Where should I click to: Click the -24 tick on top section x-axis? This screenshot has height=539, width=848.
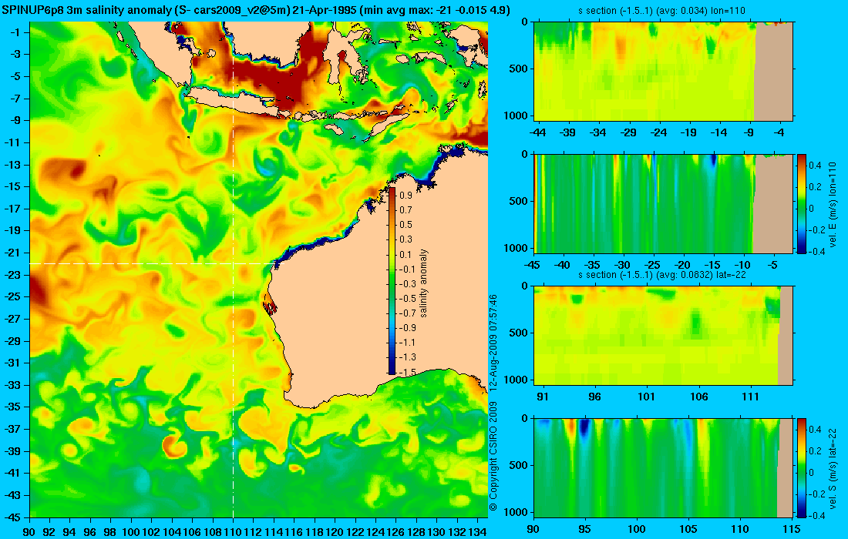click(x=658, y=132)
